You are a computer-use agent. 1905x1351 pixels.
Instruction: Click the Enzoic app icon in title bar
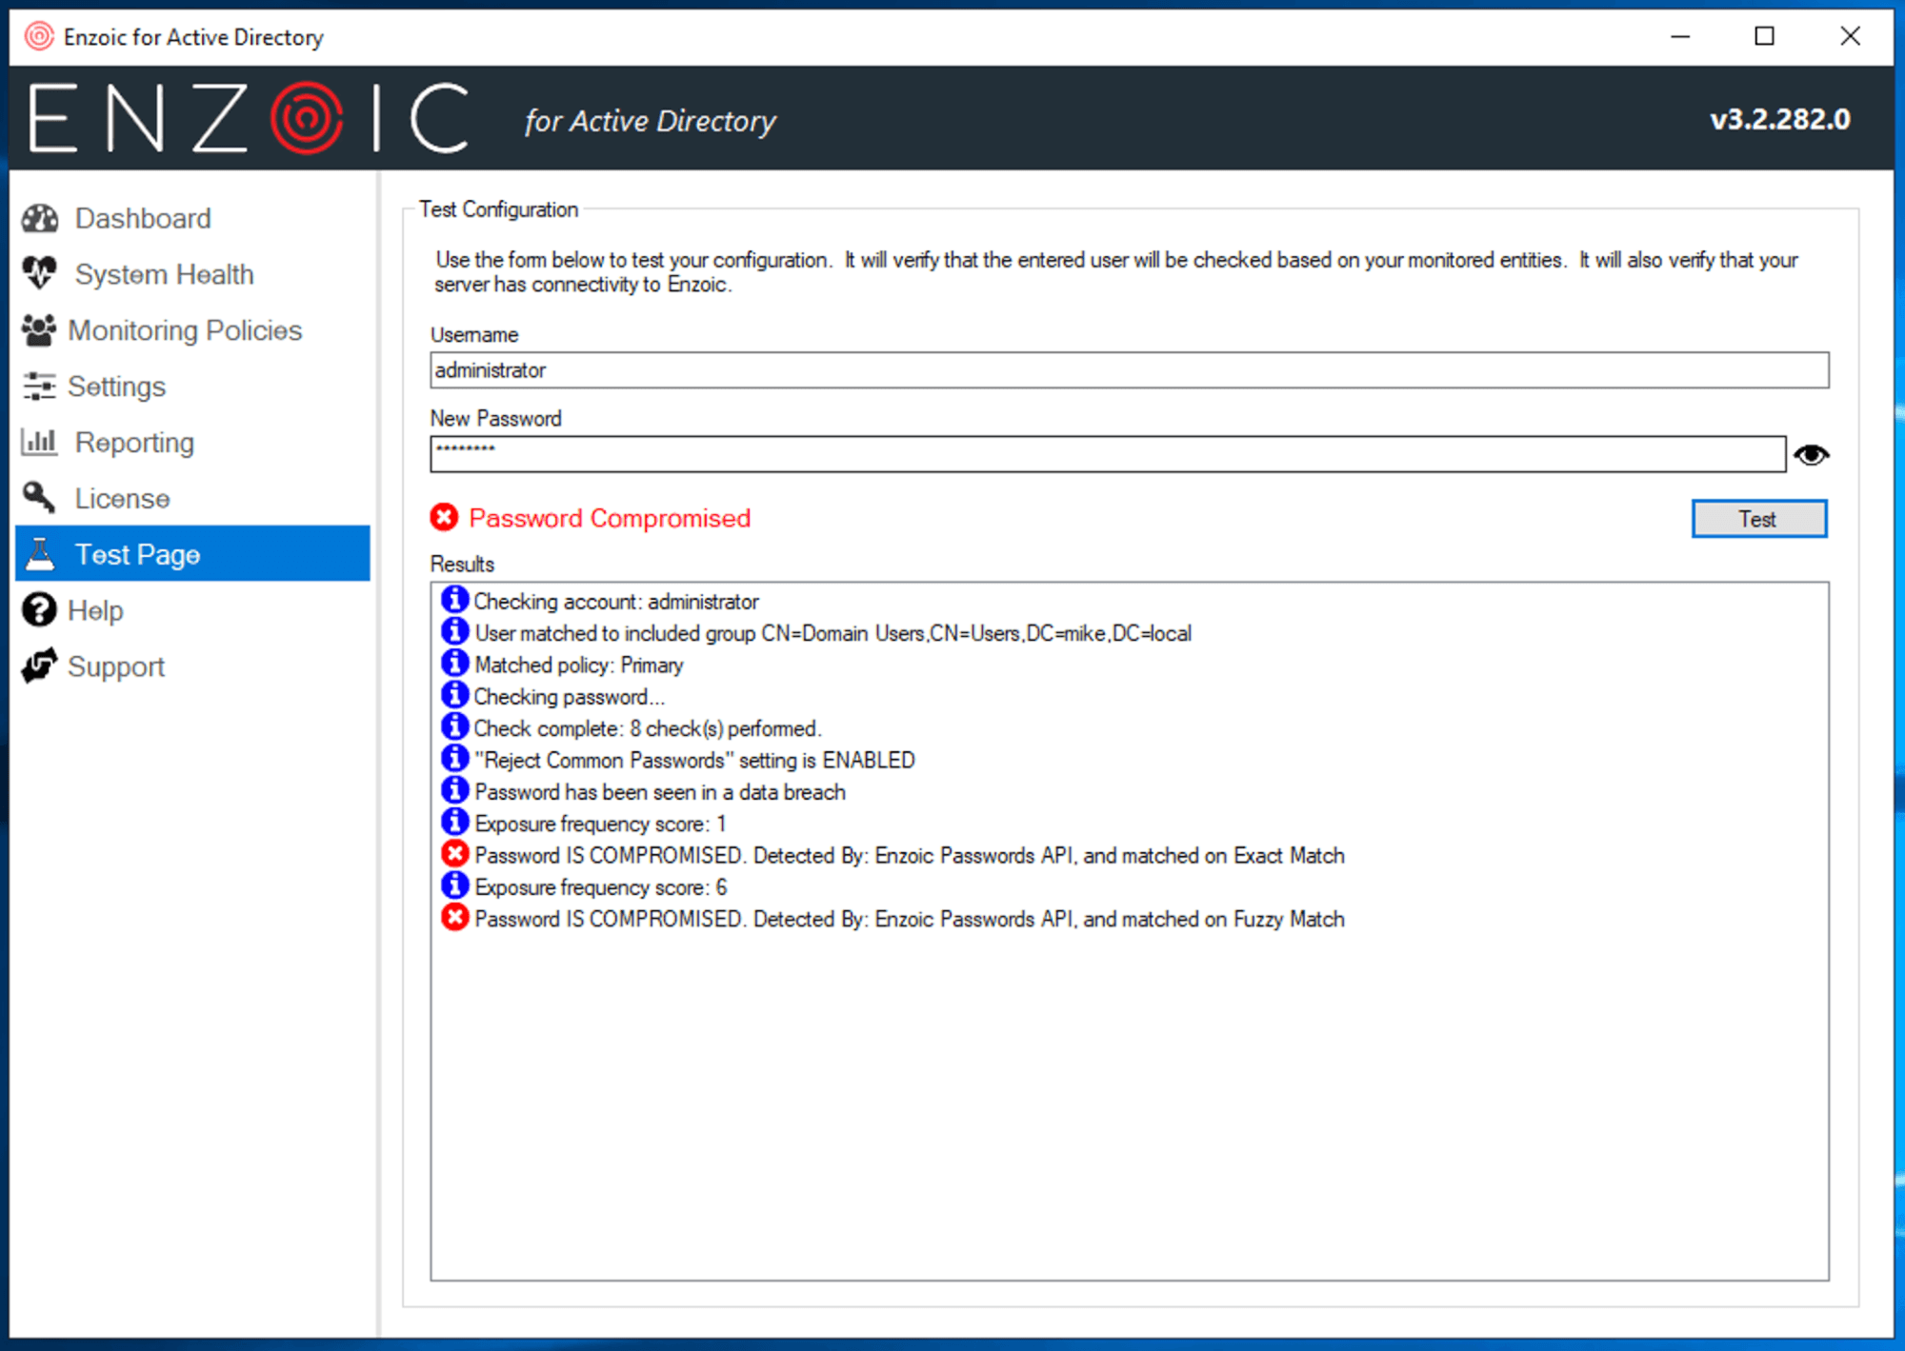pyautogui.click(x=39, y=36)
